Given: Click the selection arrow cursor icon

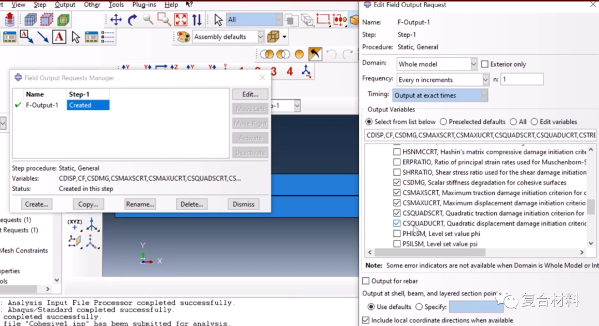Looking at the screenshot, I should [218, 19].
